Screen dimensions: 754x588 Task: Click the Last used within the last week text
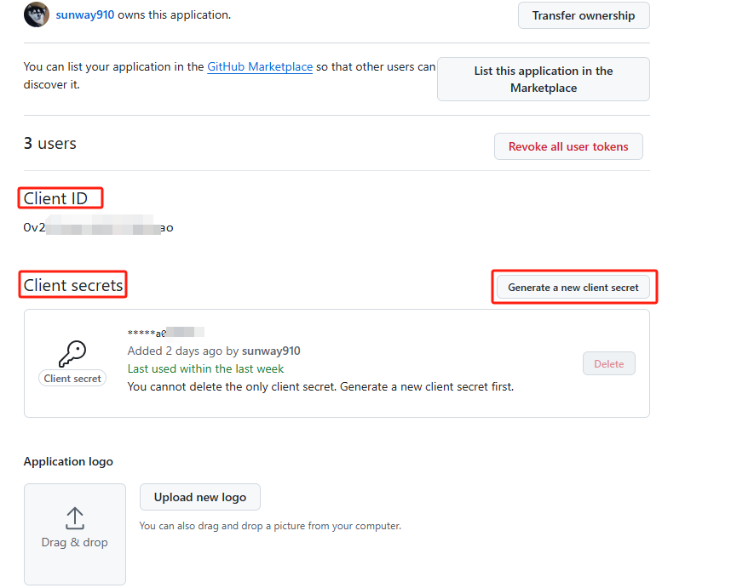click(x=205, y=368)
